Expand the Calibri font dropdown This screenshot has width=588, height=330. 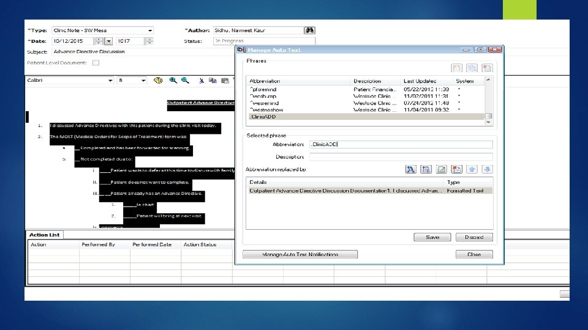tap(110, 80)
